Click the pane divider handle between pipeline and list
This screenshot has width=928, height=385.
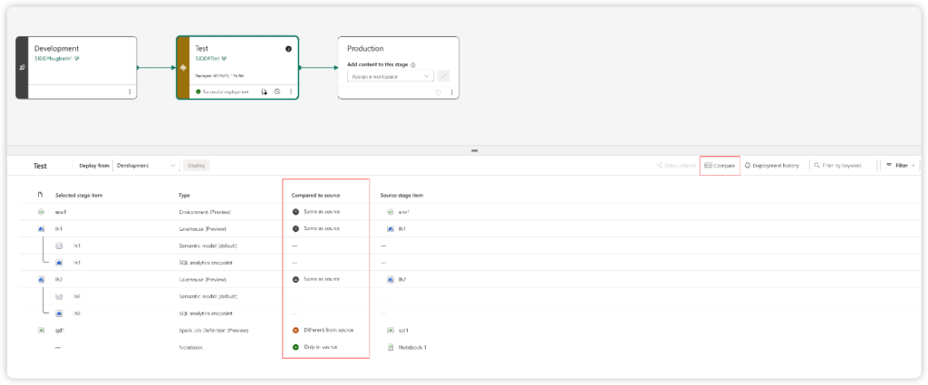(474, 150)
